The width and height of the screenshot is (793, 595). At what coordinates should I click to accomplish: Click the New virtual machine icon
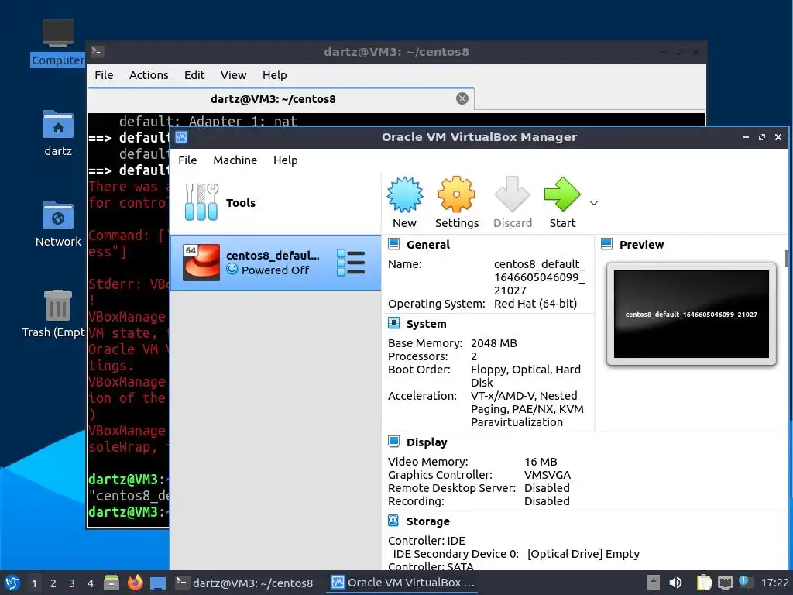point(404,194)
